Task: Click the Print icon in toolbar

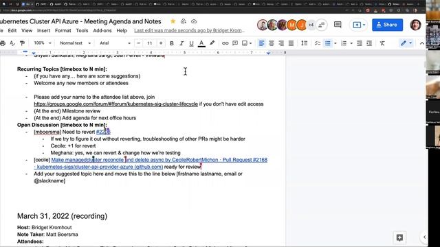Action: [3, 43]
